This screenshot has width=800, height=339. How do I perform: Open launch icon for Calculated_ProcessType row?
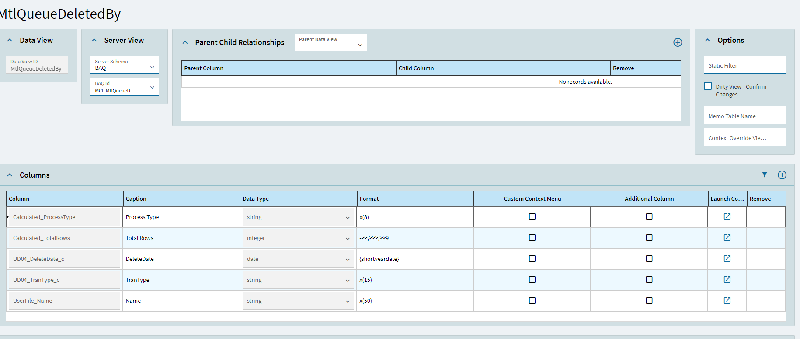pos(727,217)
